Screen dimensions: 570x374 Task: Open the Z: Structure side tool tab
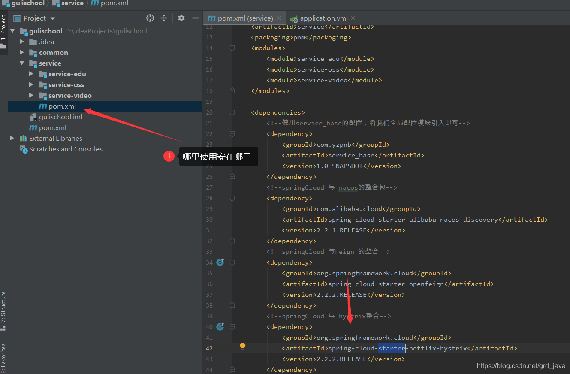pos(3,311)
